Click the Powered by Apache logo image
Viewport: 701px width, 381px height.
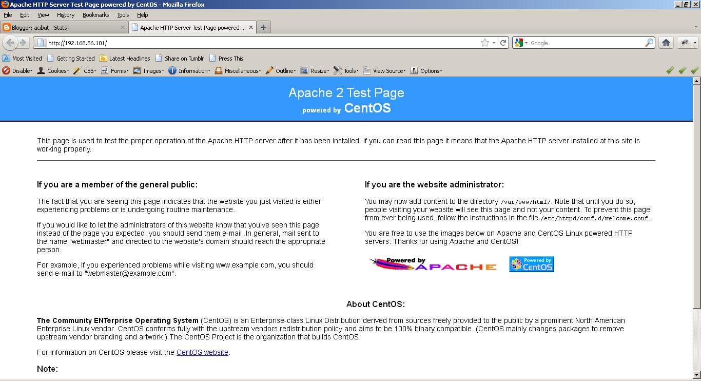tap(433, 264)
